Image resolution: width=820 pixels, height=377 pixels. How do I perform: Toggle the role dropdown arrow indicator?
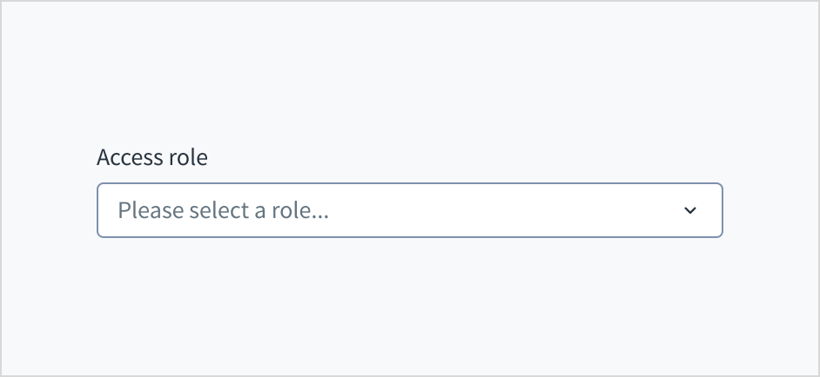click(690, 210)
